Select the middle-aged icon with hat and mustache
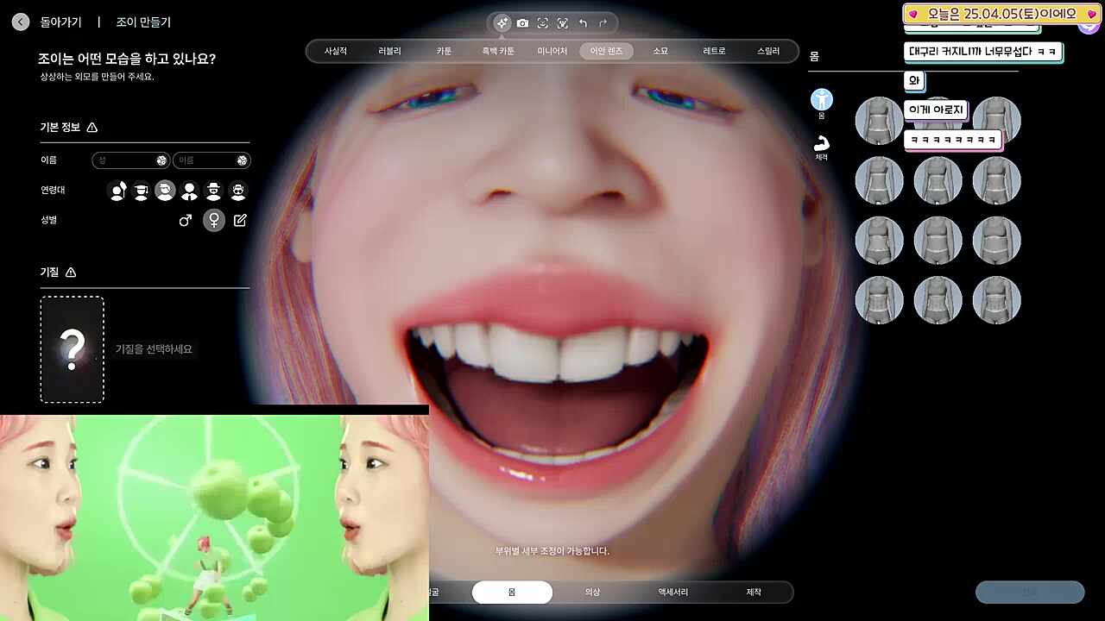 point(213,191)
